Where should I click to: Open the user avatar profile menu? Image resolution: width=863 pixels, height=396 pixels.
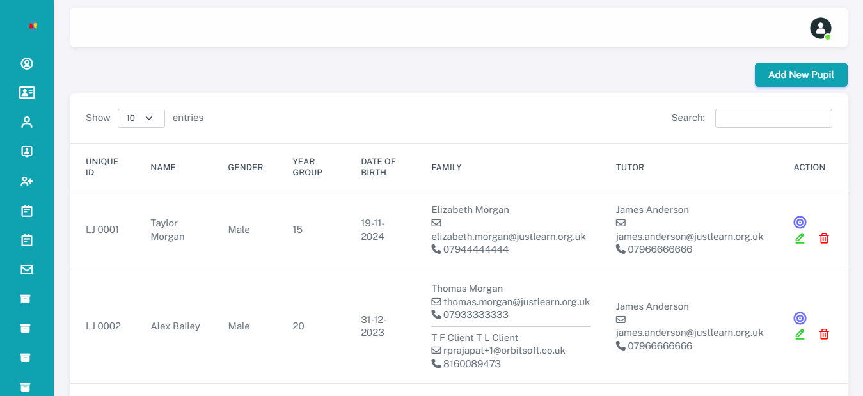click(x=820, y=28)
